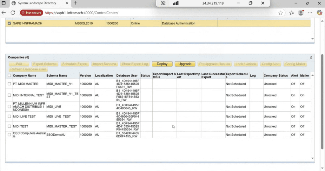Viewport: 325px width, 171px height.
Task: Open the Copilot icon in browser toolbar
Action: point(319,13)
